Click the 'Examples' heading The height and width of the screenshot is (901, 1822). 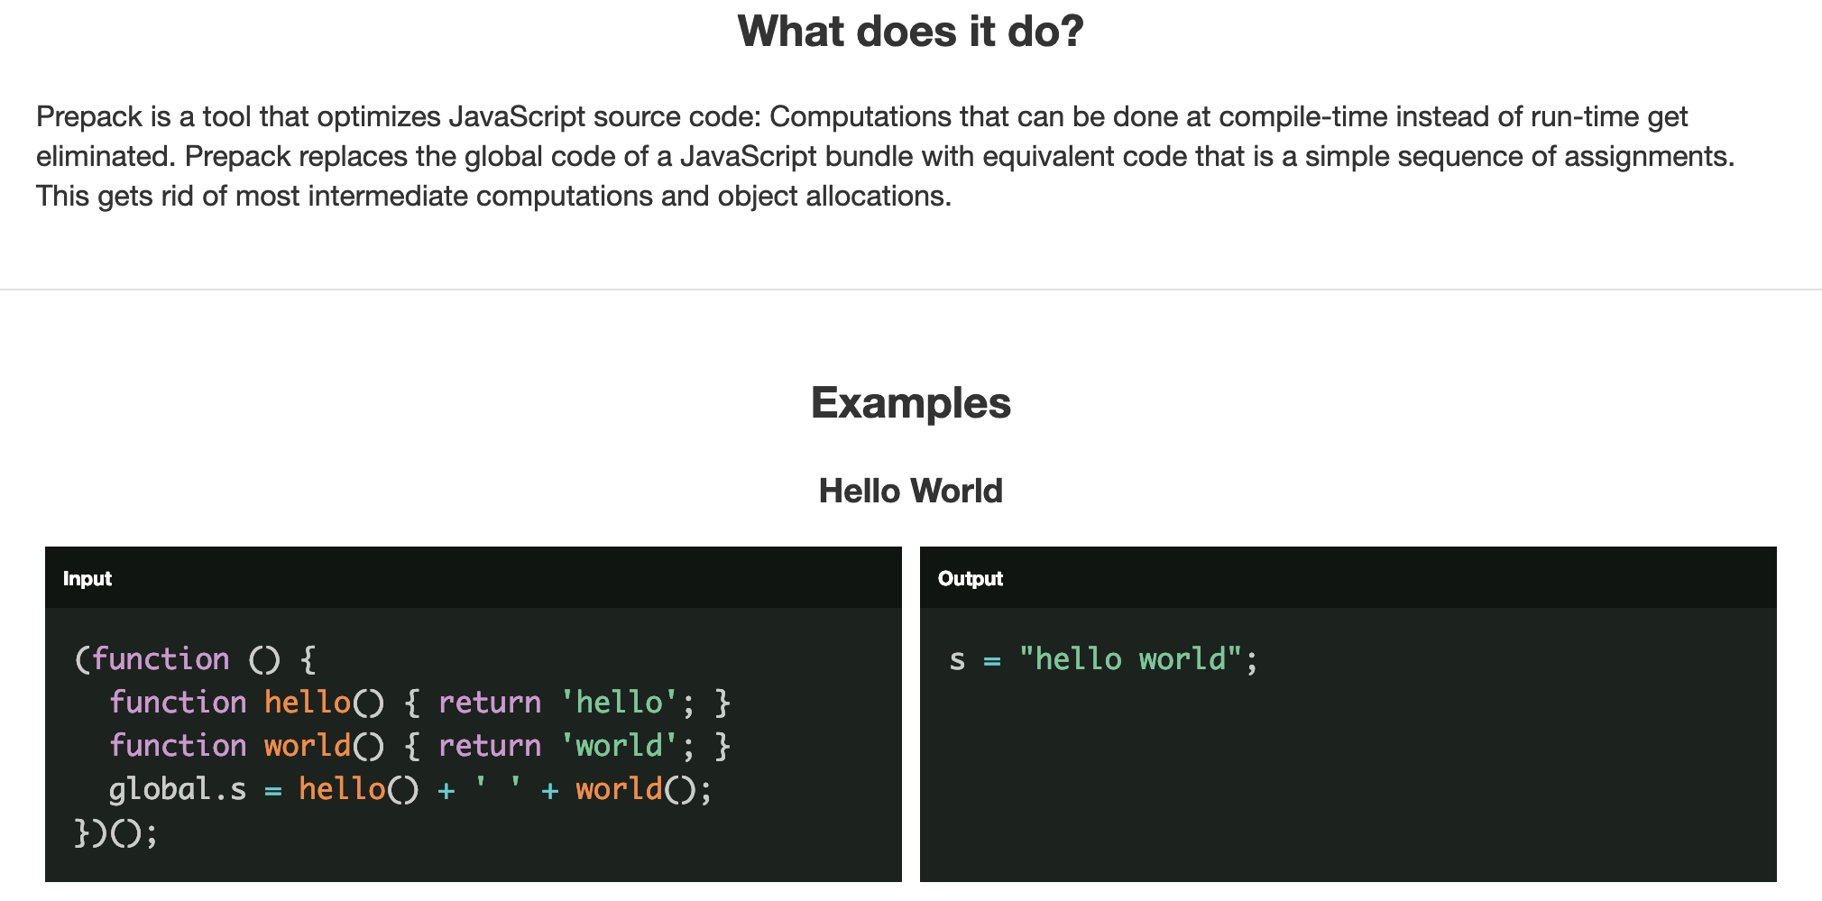point(910,402)
